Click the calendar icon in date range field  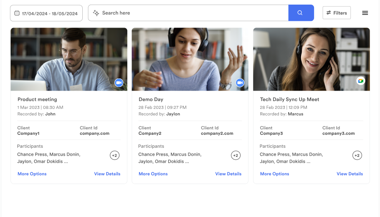(17, 13)
